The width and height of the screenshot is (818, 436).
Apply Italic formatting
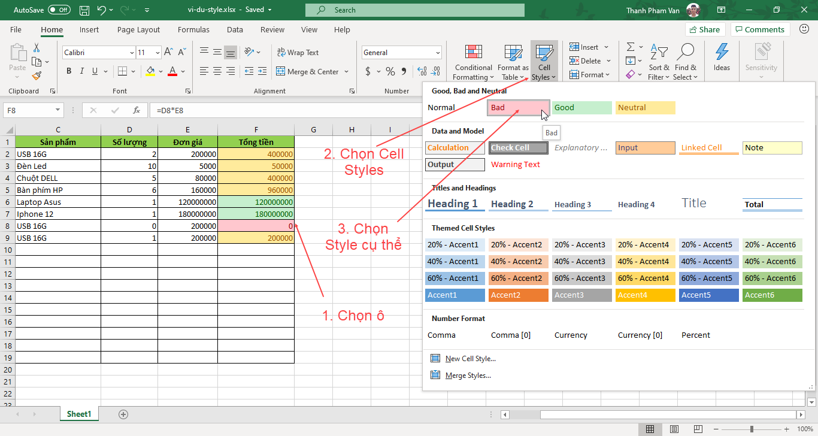point(82,71)
